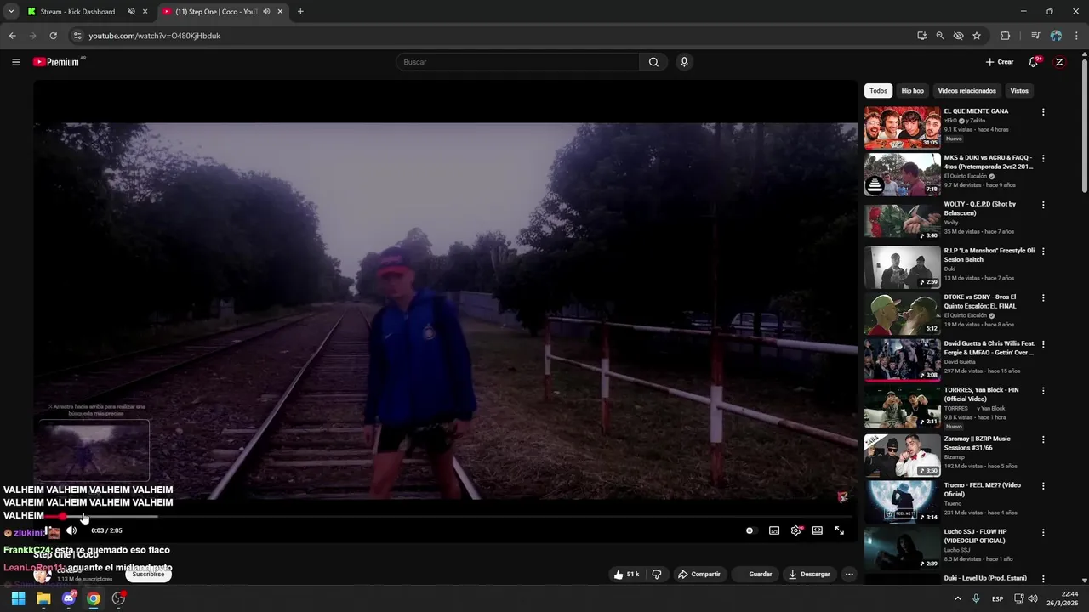Mute the Kick Dashboard tab audio icon
The image size is (1089, 612).
(132, 12)
